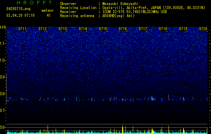This screenshot has width=211, height=134.
Task: Click the meteor count label
Action: (48, 10)
